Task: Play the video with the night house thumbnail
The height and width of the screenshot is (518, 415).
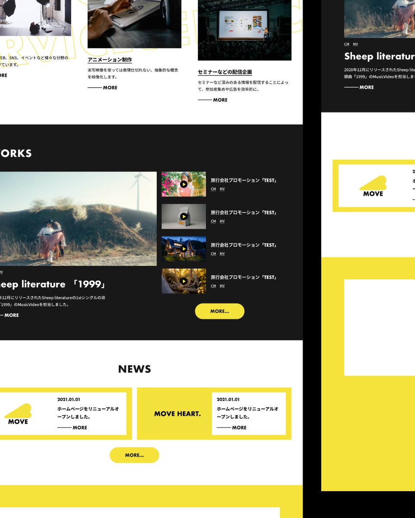Action: coord(184,249)
